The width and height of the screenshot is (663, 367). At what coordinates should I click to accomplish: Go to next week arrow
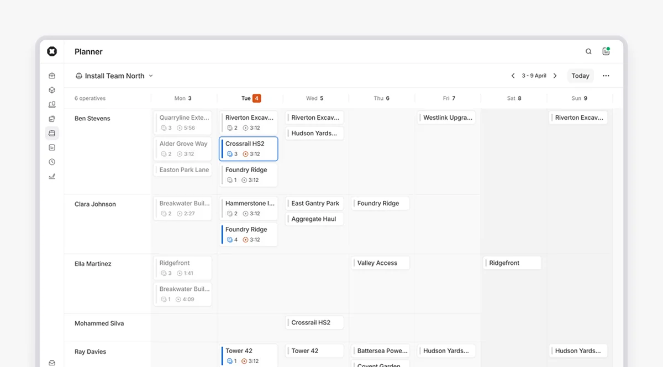coord(555,76)
